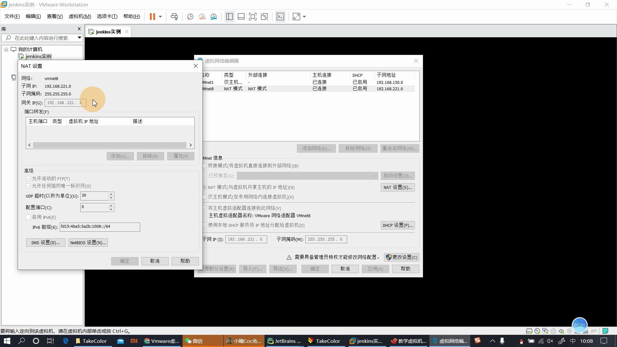Viewport: 617px width, 347px height.
Task: Click DHCP 设置(P)... button
Action: 398,225
